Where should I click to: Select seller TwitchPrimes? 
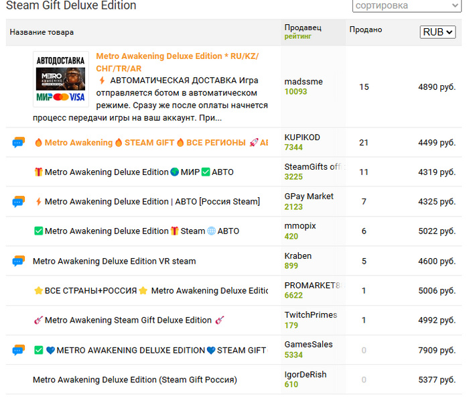[x=311, y=315]
